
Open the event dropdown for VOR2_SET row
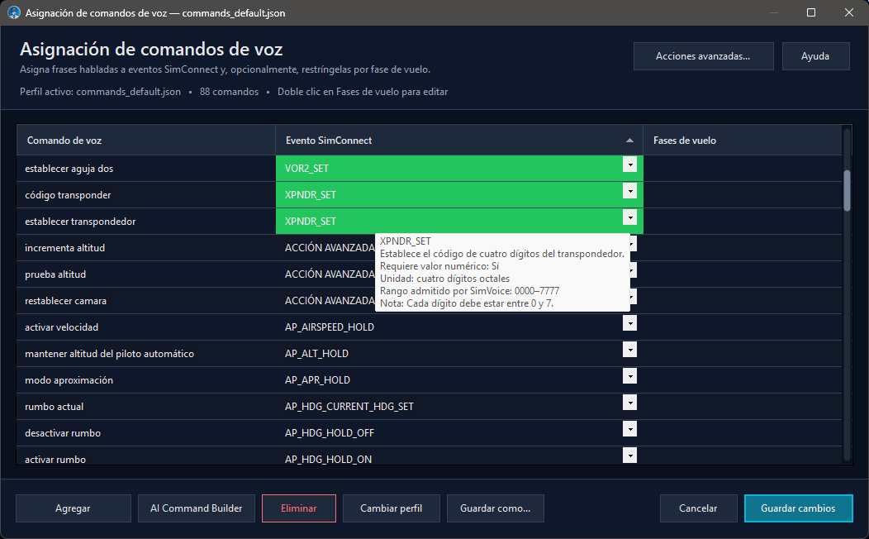(x=629, y=165)
